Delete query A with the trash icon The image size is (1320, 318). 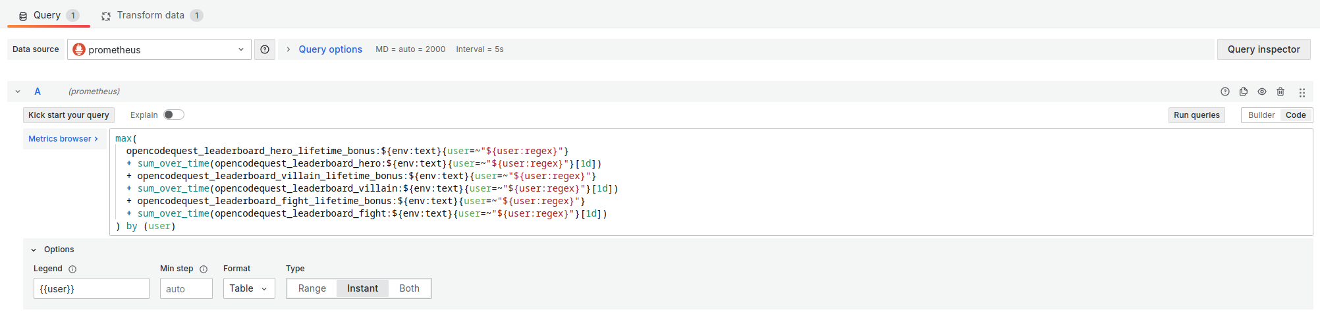[1280, 92]
